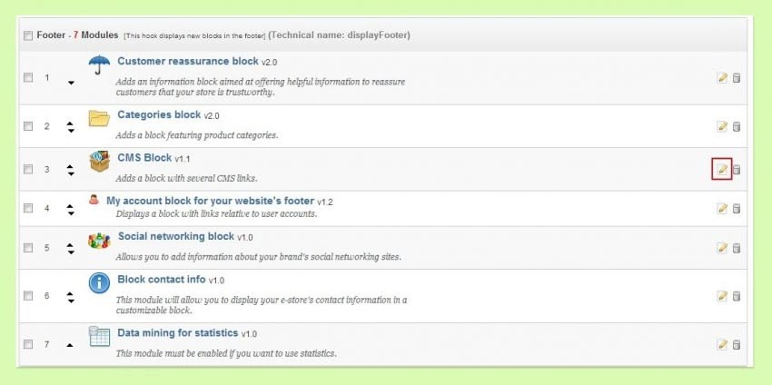The height and width of the screenshot is (385, 772).
Task: Move Customer reassurance block down one position
Action: pyautogui.click(x=71, y=83)
